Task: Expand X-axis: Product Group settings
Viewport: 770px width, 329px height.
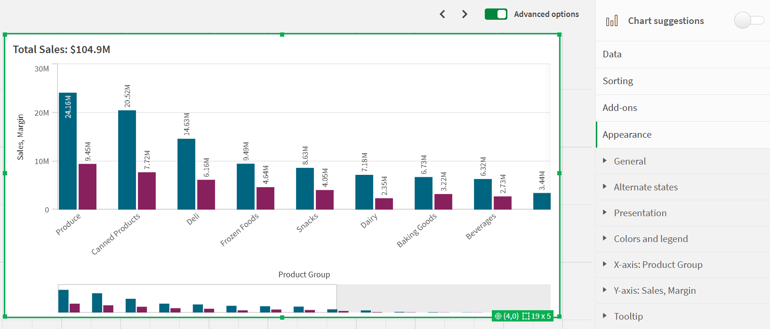Action: coord(658,265)
